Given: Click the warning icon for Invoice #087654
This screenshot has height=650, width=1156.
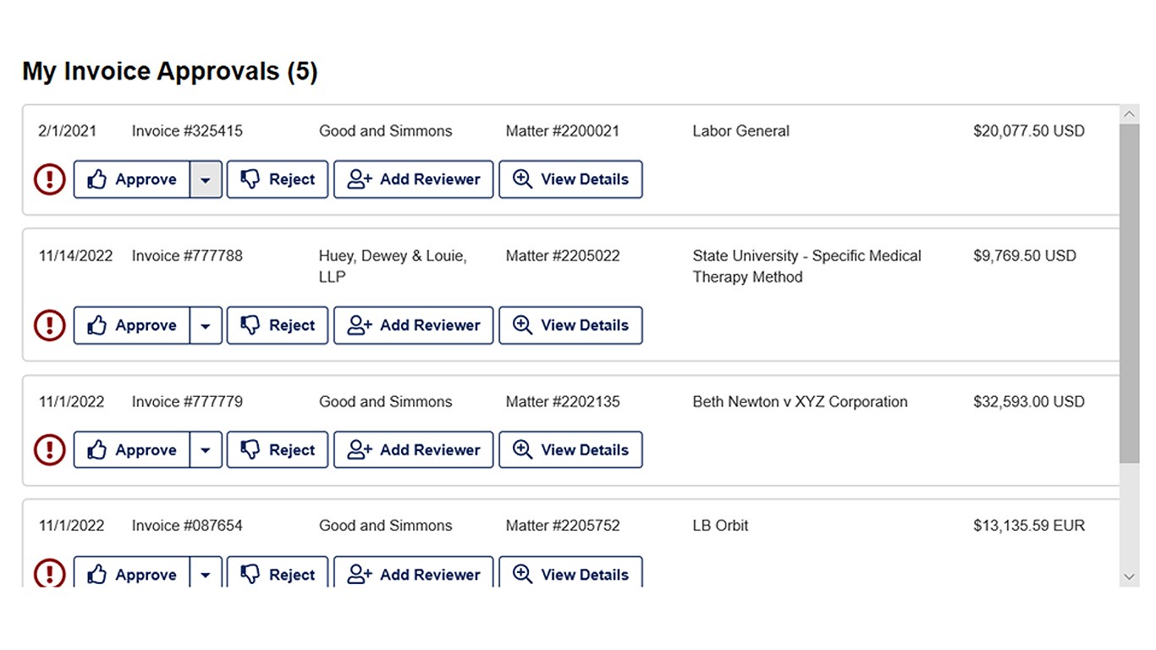Looking at the screenshot, I should (x=50, y=574).
